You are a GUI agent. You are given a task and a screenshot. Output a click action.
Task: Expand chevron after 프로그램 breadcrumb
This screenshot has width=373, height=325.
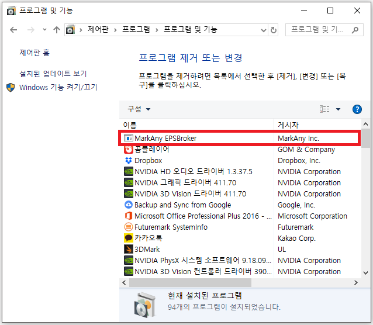[x=157, y=30]
